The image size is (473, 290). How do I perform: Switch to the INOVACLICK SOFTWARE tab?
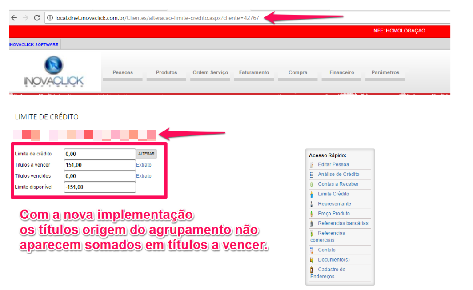coord(34,44)
